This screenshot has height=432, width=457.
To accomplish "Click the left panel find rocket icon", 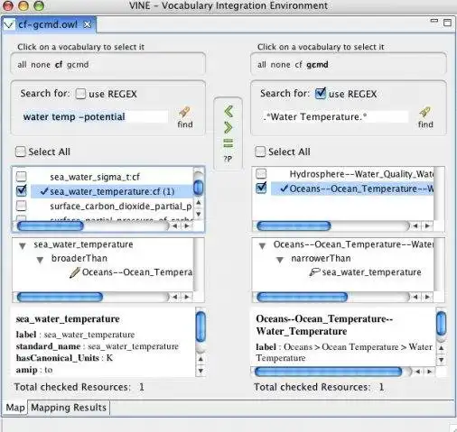I will [184, 112].
